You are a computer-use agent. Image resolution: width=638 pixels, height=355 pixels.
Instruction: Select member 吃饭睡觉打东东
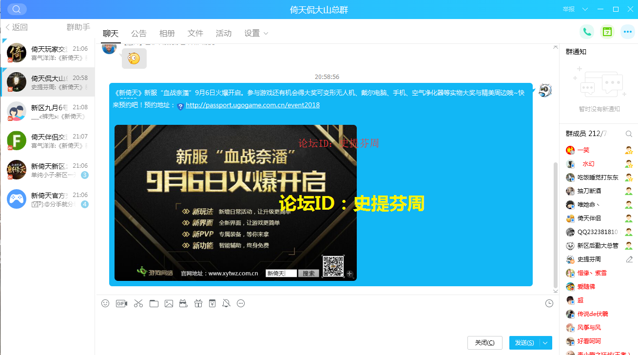pos(599,177)
